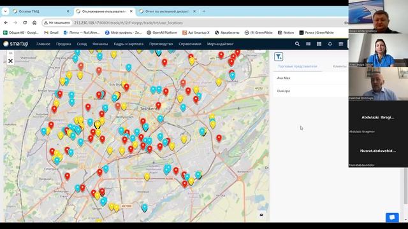Open Notion bookmark

(286, 32)
